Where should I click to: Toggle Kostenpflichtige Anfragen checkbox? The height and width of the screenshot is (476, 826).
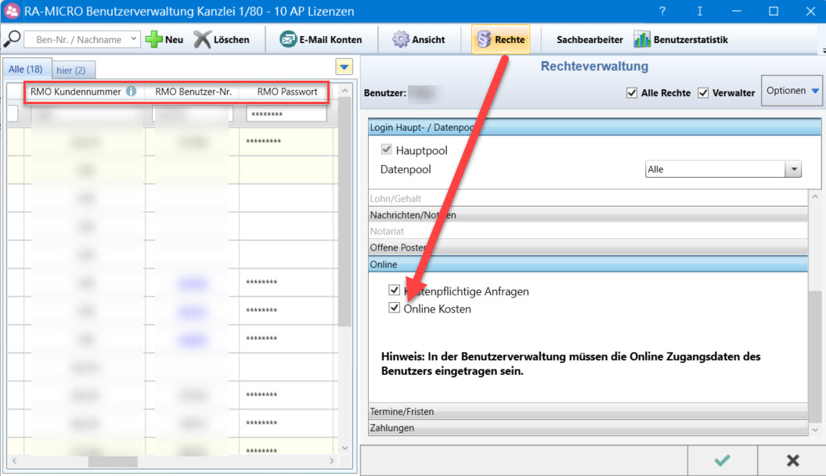click(x=394, y=290)
